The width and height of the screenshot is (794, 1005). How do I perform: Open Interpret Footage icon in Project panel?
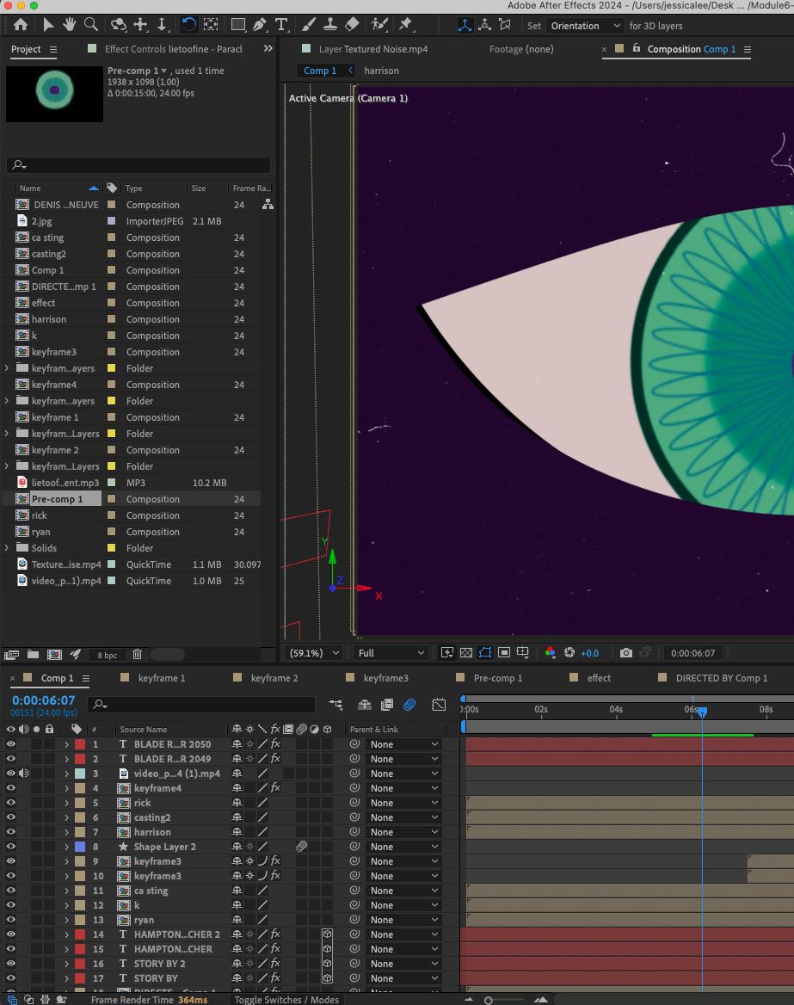click(x=11, y=655)
